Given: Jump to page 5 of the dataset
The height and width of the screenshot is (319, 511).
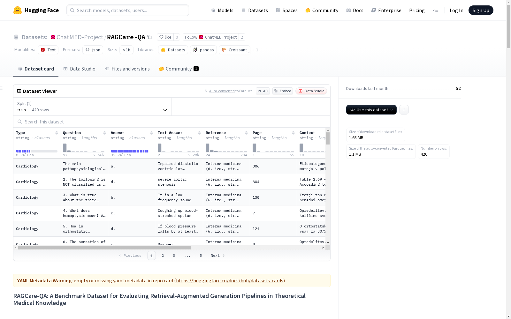Looking at the screenshot, I should coord(201,256).
